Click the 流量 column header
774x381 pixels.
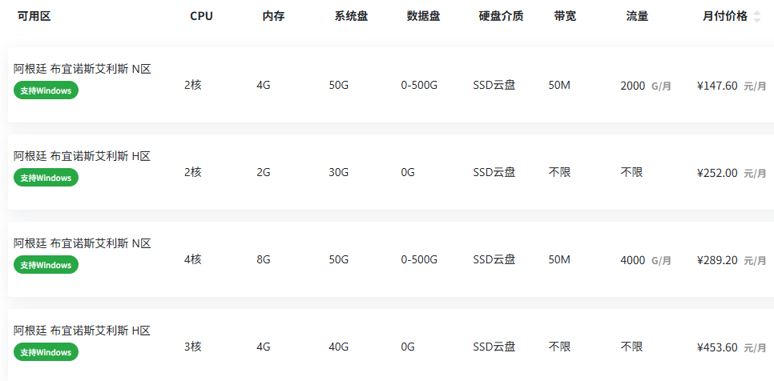click(637, 16)
